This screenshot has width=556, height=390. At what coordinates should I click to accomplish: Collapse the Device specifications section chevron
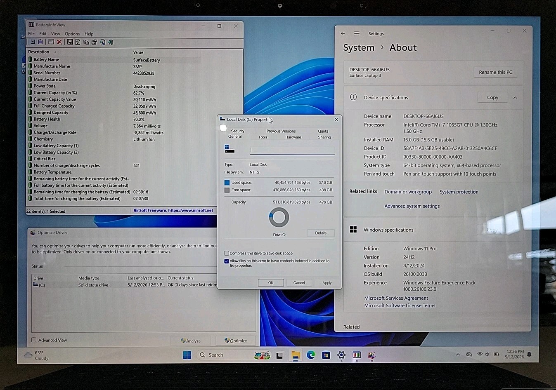tap(515, 98)
